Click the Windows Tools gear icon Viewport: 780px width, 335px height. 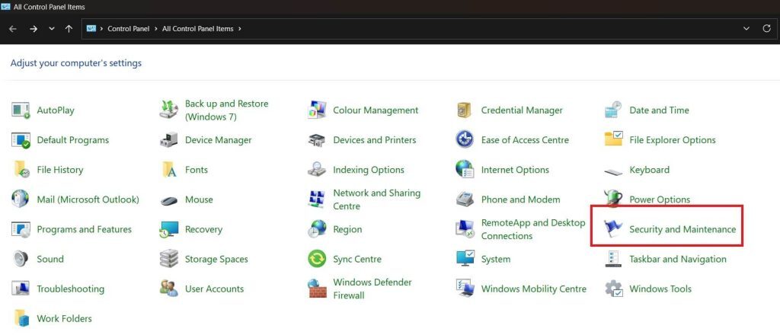(x=613, y=289)
